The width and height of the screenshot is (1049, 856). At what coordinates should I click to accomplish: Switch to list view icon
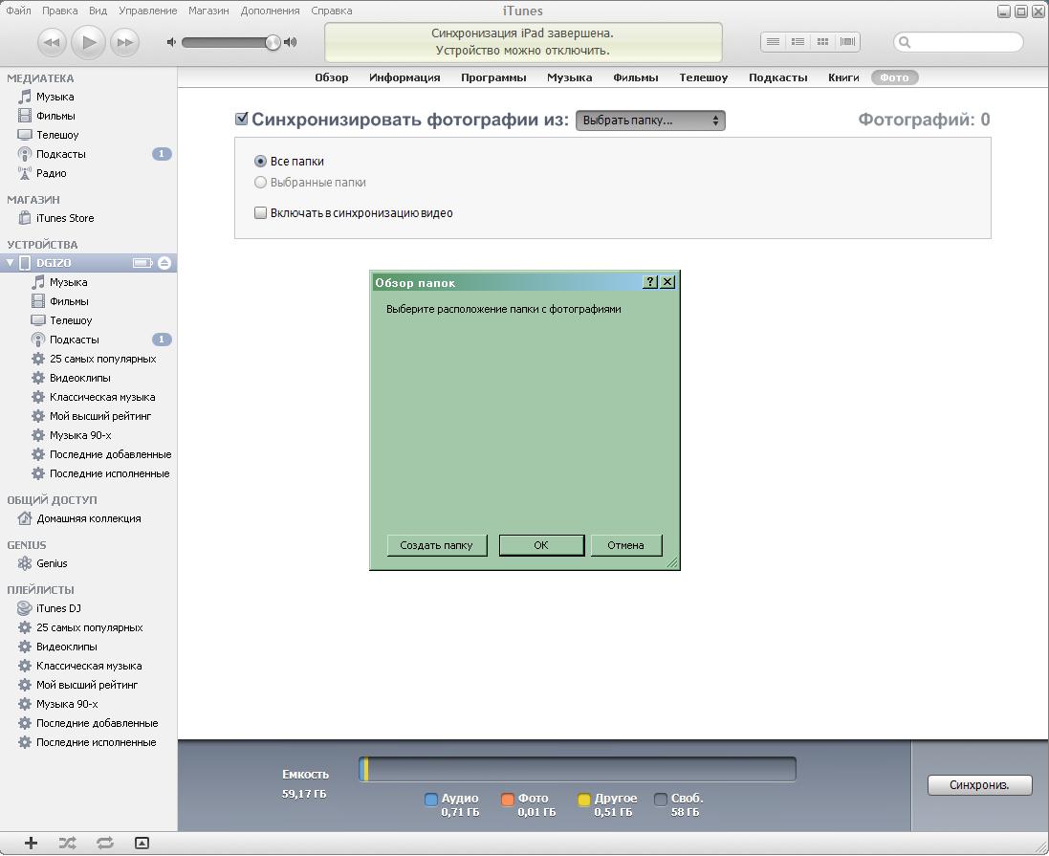point(773,41)
